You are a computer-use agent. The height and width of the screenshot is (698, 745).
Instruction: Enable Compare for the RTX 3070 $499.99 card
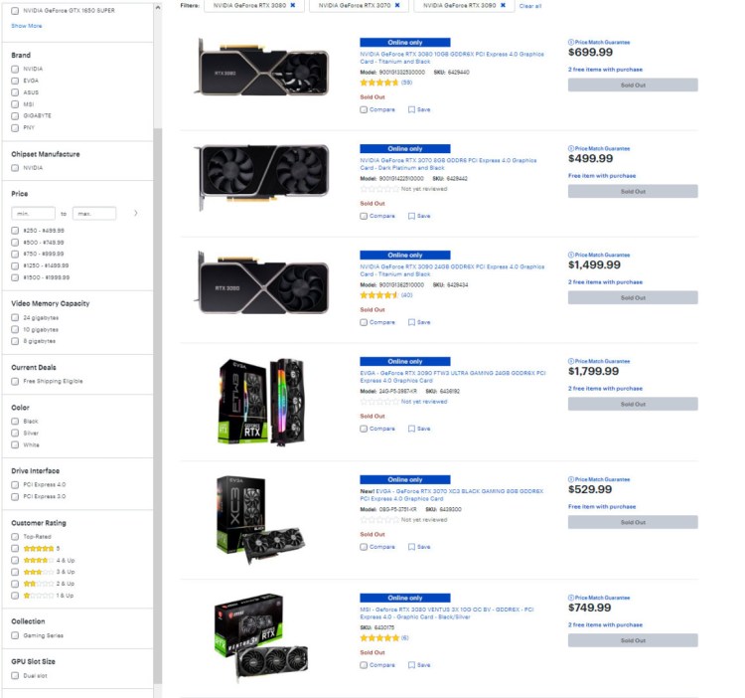click(x=364, y=217)
